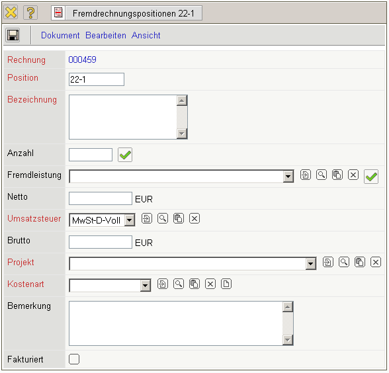This screenshot has width=389, height=373.
Task: Apply Fremdleistung with green checkmark
Action: (x=371, y=177)
